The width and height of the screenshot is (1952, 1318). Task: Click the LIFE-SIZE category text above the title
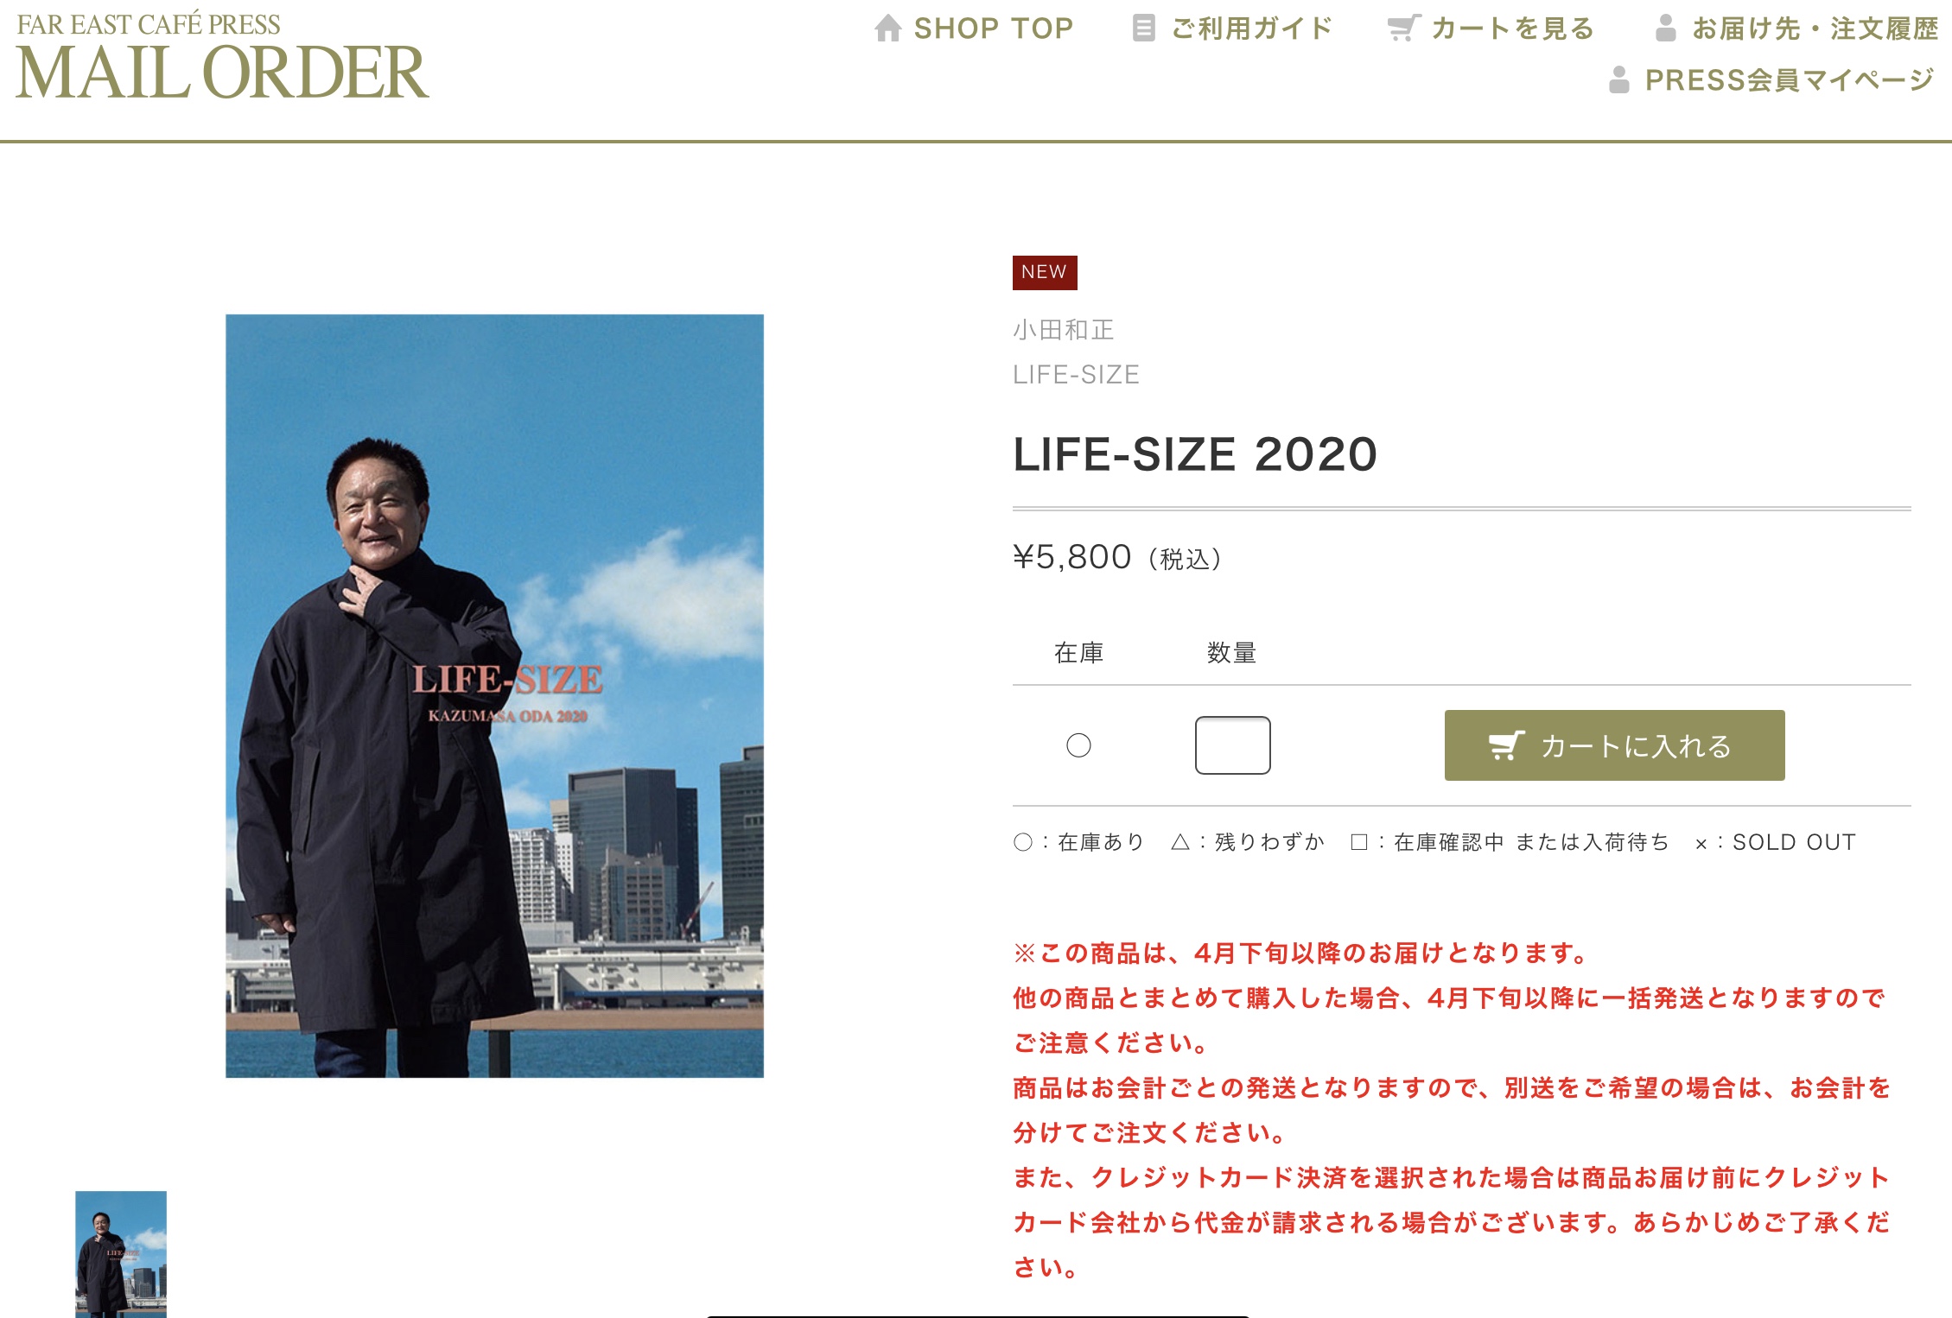click(1076, 375)
